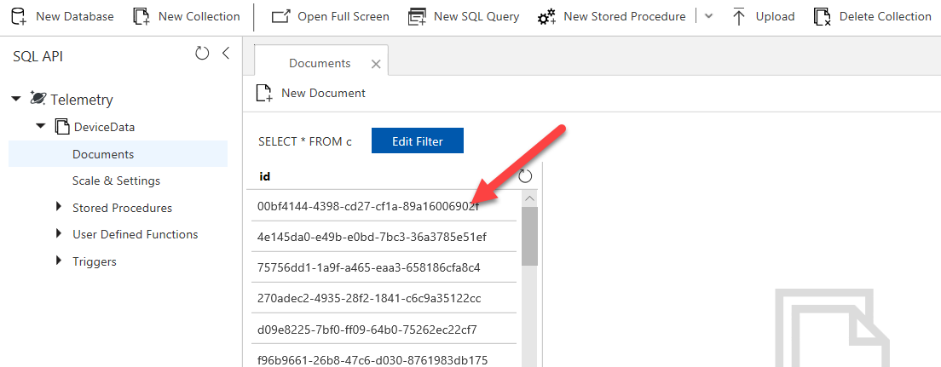941x367 pixels.
Task: Click the New Stored Procedure gears icon
Action: (x=546, y=17)
